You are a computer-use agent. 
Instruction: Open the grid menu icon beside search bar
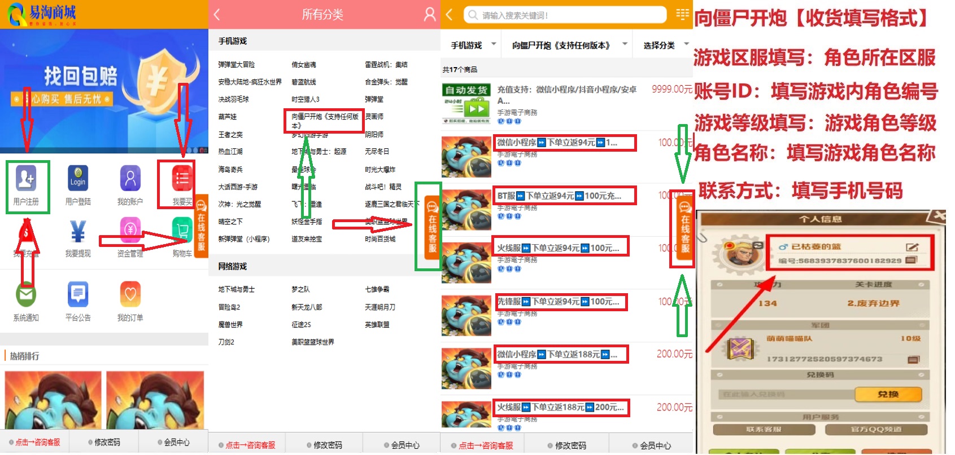point(682,15)
